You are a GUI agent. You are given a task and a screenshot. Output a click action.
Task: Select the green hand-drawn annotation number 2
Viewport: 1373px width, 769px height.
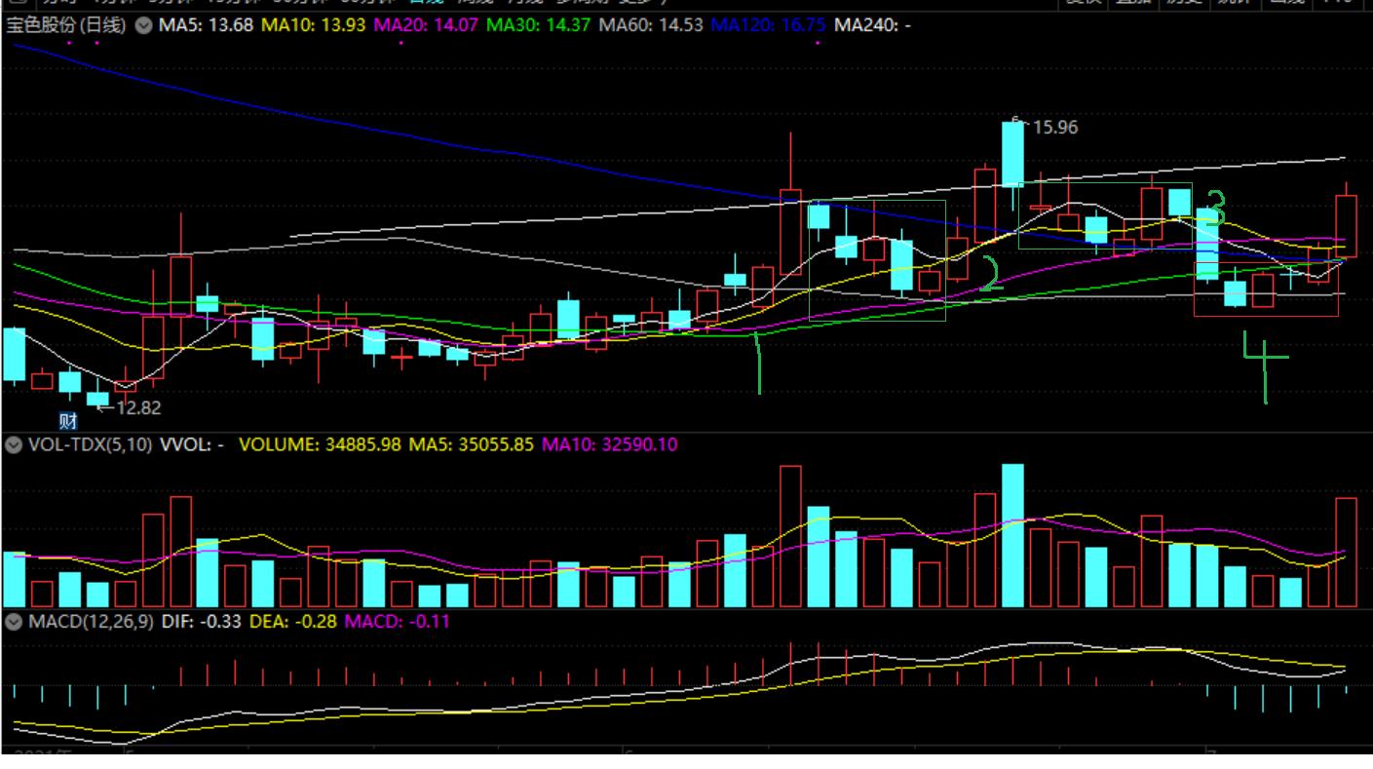(990, 276)
